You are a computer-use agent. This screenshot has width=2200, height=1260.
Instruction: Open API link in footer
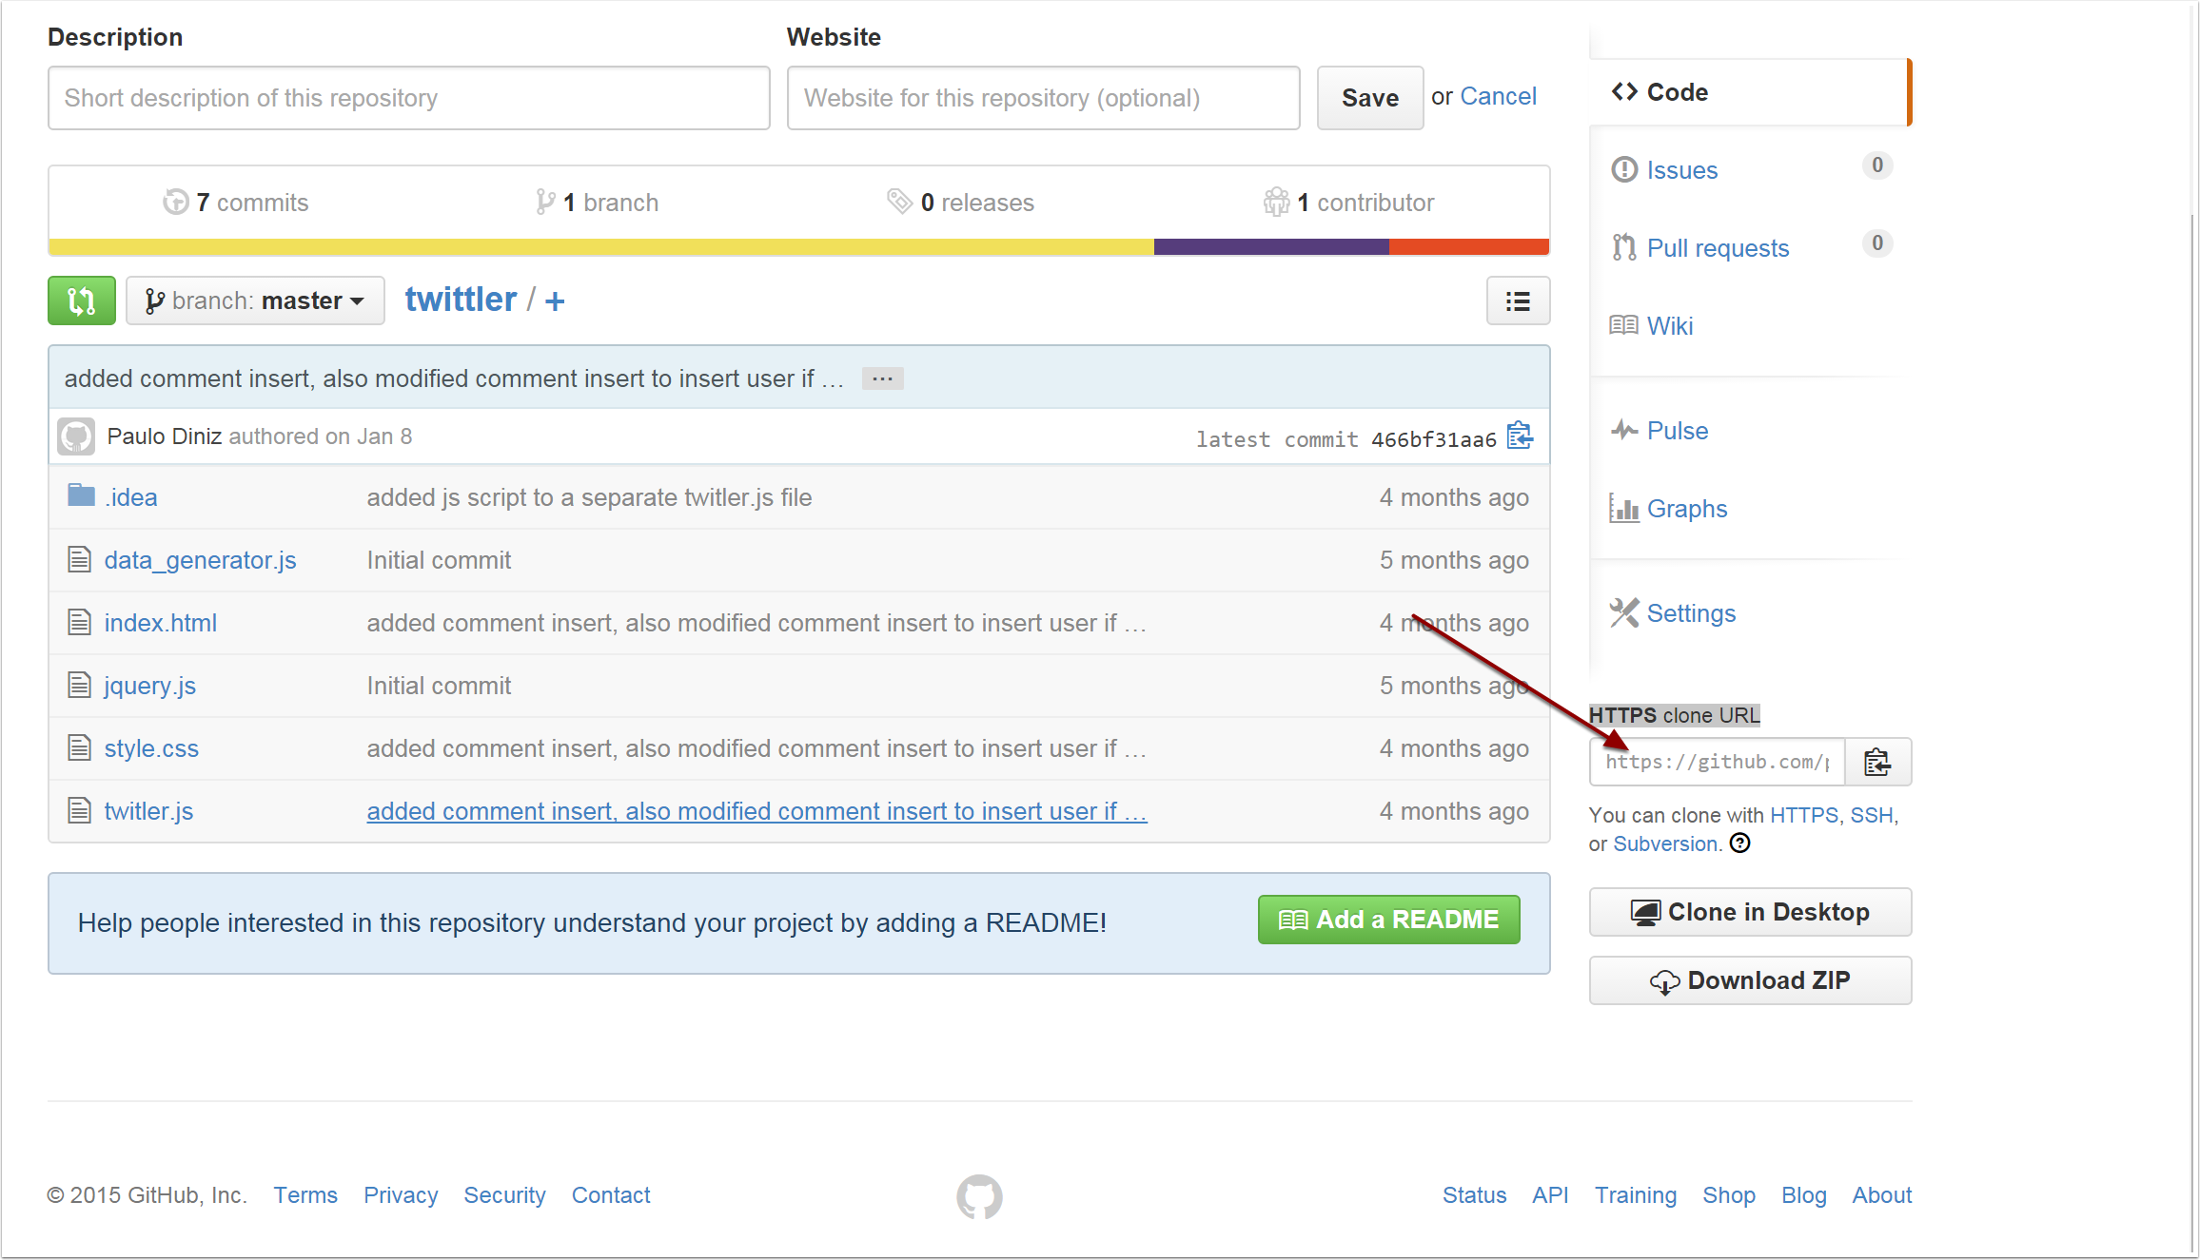point(1550,1195)
